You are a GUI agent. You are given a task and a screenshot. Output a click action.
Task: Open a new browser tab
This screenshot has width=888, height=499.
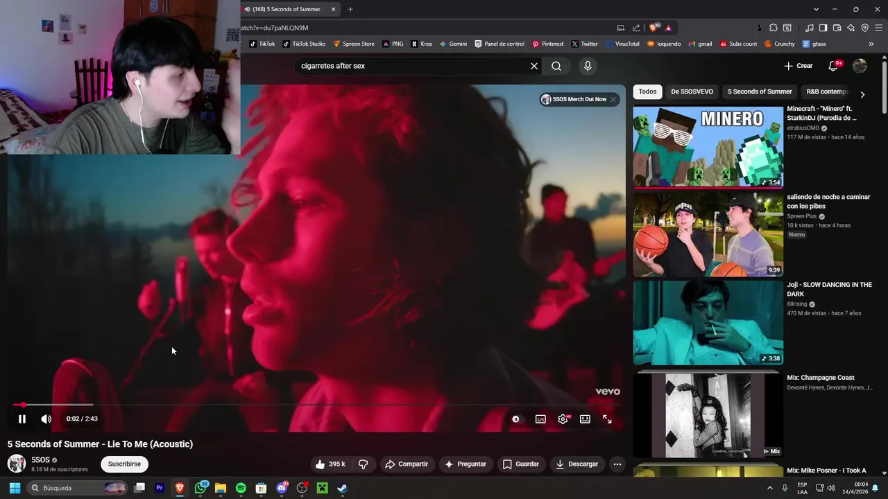[350, 9]
